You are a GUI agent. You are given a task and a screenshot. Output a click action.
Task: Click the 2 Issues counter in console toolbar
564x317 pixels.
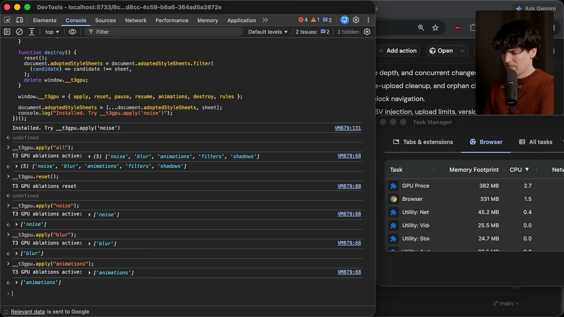(x=312, y=32)
